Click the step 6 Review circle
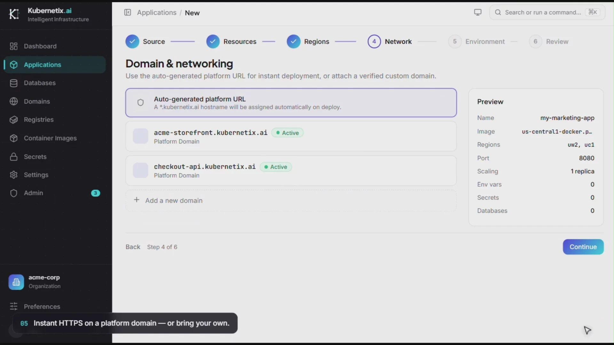Screen dimensions: 614x345 [536, 42]
